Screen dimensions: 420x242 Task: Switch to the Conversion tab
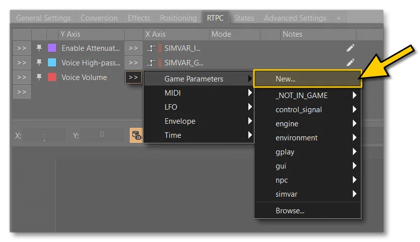tap(99, 18)
